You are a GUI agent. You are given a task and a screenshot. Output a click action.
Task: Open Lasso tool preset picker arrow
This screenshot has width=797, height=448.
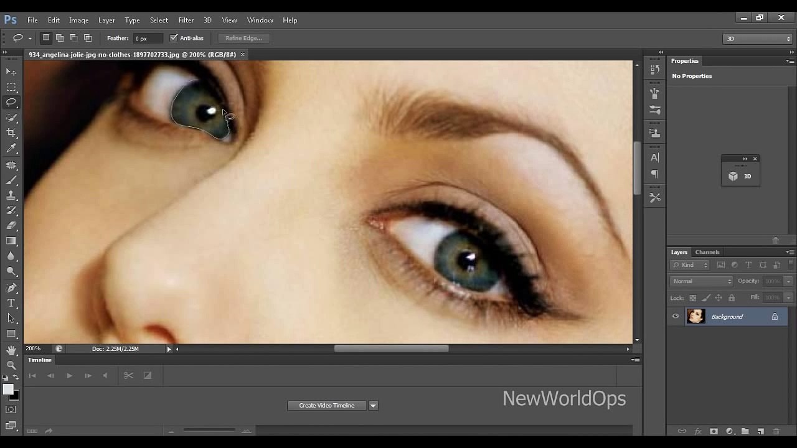30,39
